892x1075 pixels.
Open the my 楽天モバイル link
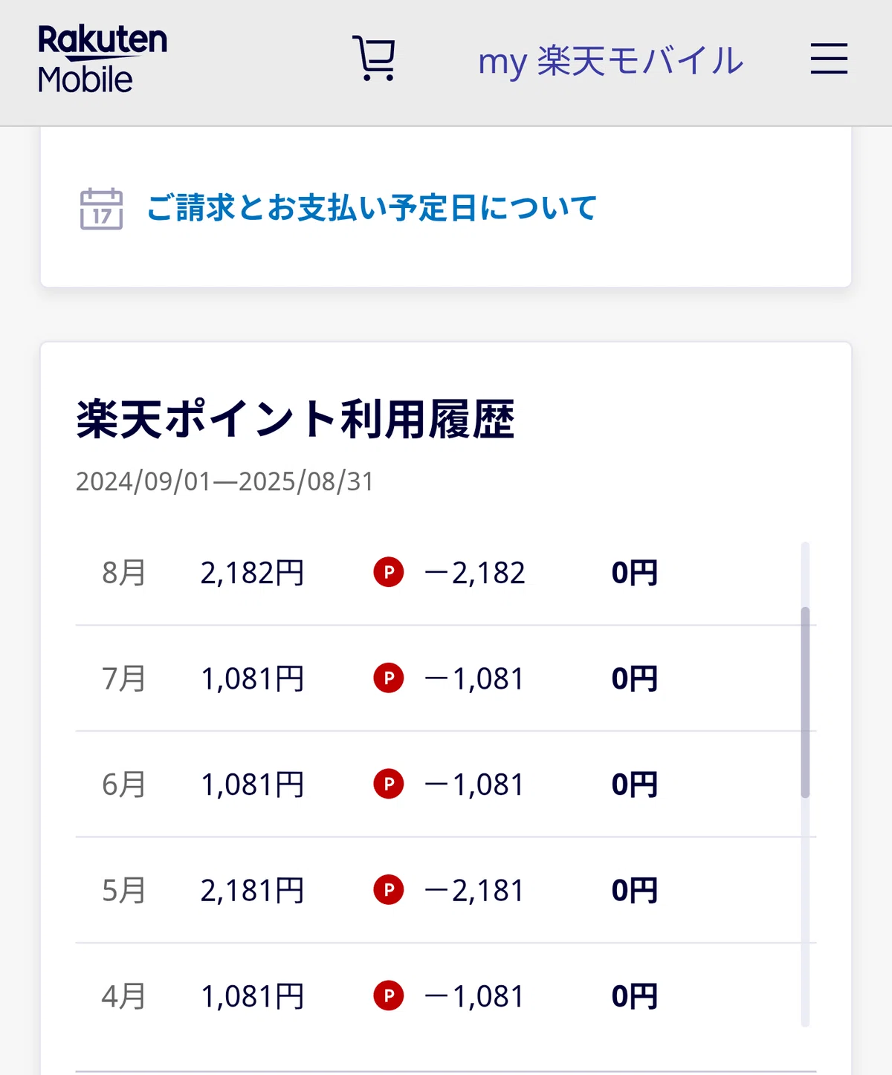[x=610, y=61]
